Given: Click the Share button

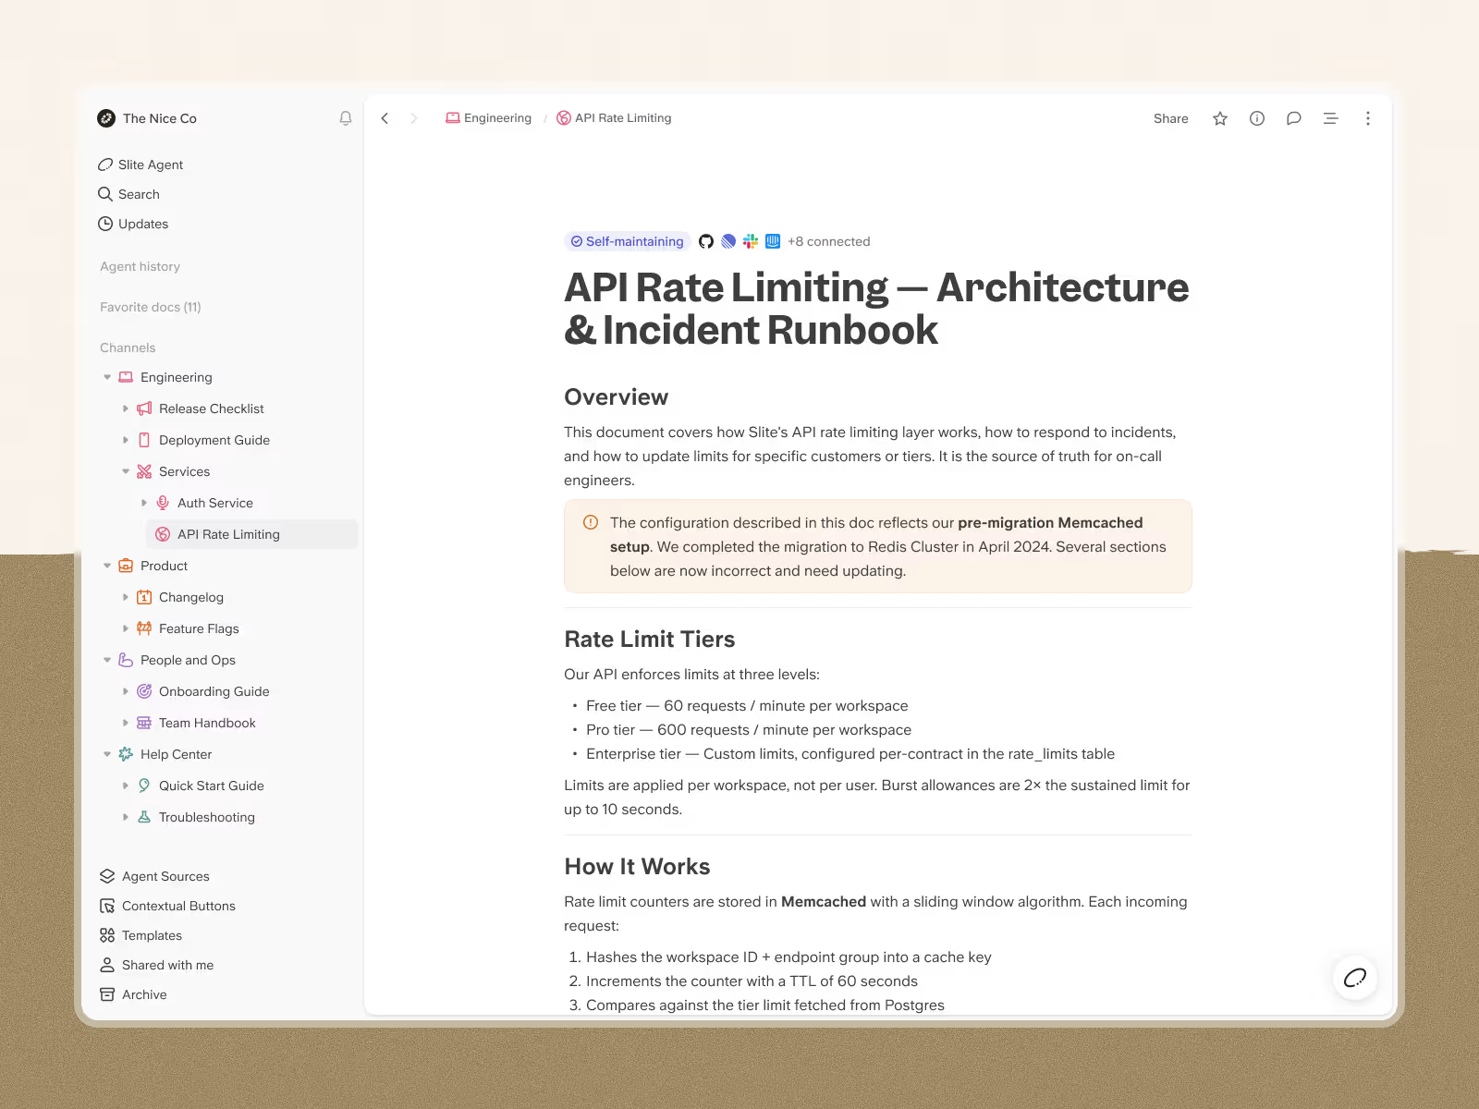Looking at the screenshot, I should click(1171, 118).
